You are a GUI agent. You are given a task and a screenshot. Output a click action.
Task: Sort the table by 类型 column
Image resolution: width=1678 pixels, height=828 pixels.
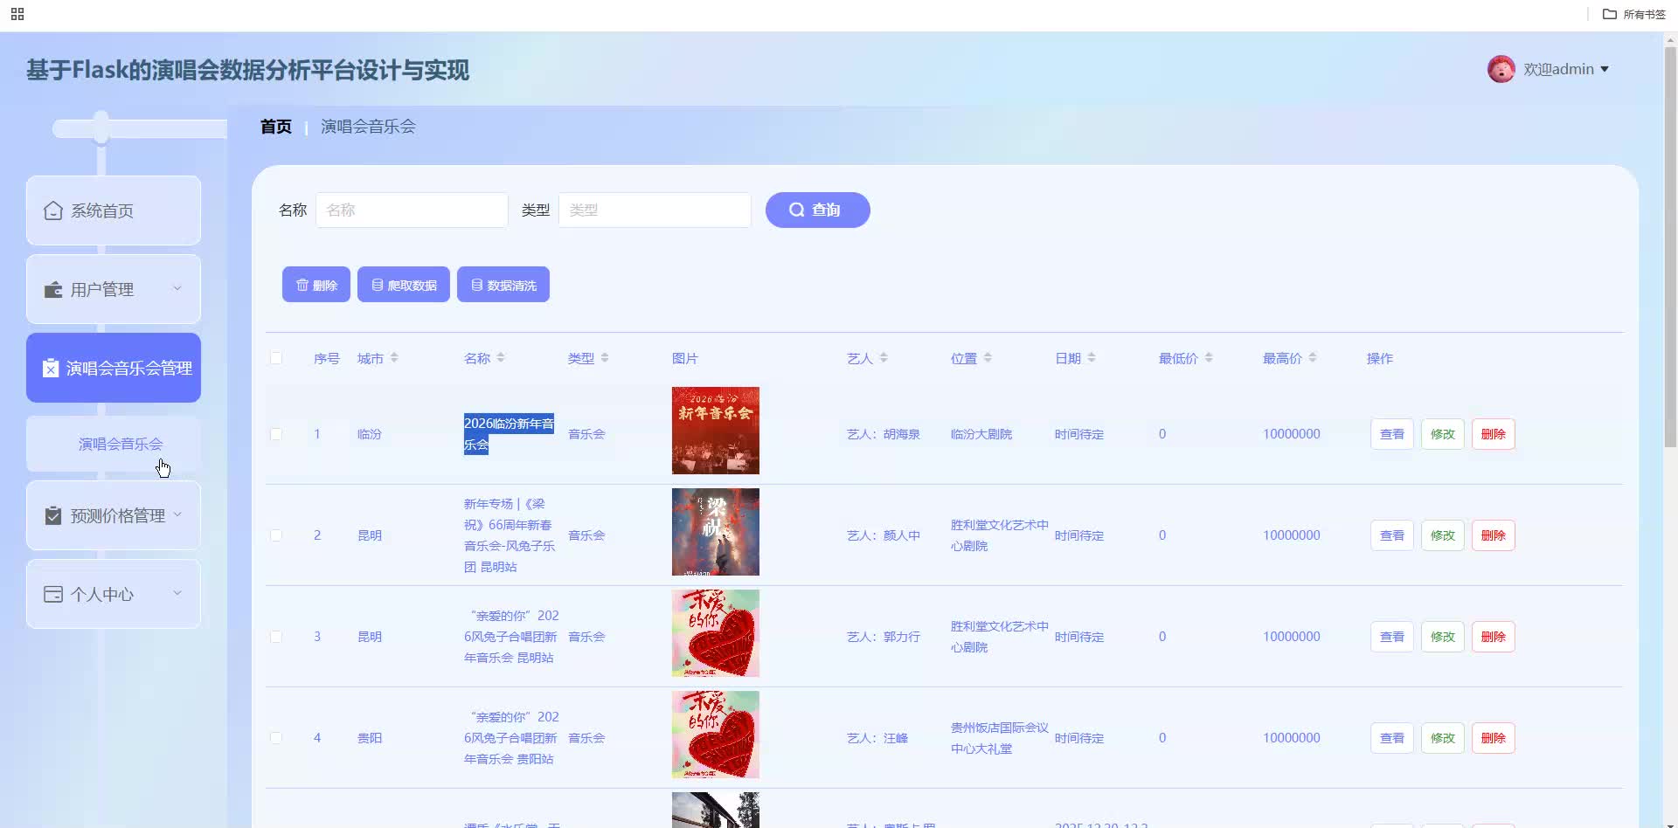[x=605, y=358]
